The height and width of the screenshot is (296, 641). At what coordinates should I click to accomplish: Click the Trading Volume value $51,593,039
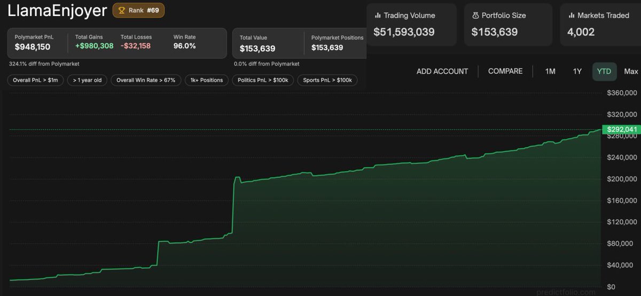click(x=404, y=32)
